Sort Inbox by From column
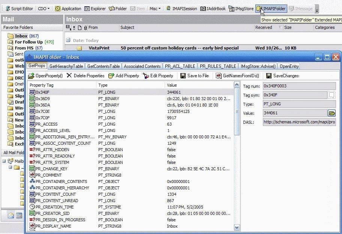 [x=103, y=27]
